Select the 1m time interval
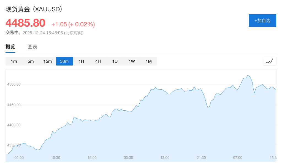The image size is (282, 166). point(14,61)
